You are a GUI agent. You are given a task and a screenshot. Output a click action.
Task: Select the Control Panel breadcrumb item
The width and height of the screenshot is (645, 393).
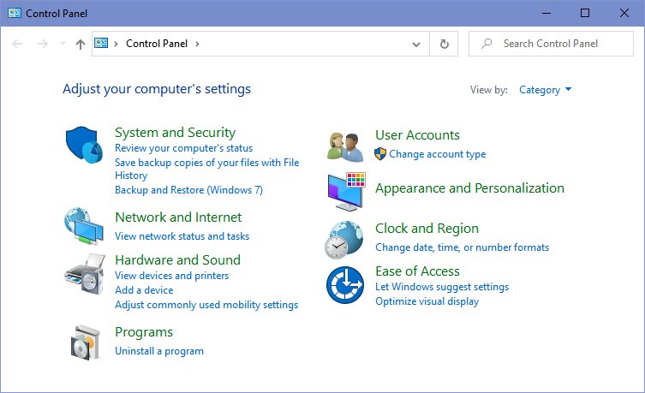pos(156,44)
